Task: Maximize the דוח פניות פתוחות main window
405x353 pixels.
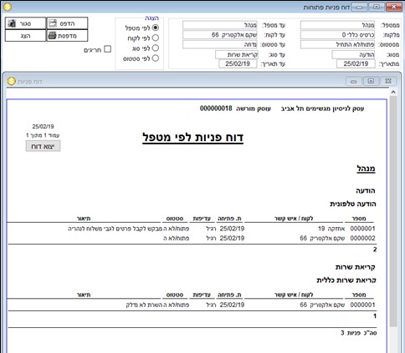Action: click(377, 7)
